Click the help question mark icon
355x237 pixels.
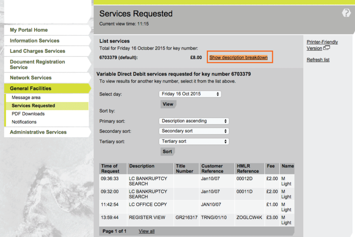point(346,13)
